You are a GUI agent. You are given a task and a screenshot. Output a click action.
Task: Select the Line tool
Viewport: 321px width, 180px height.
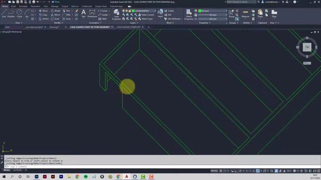click(4, 13)
